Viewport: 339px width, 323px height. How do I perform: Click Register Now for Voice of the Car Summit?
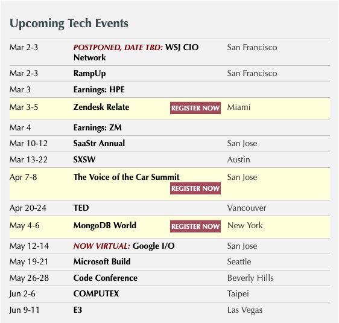[x=195, y=188]
